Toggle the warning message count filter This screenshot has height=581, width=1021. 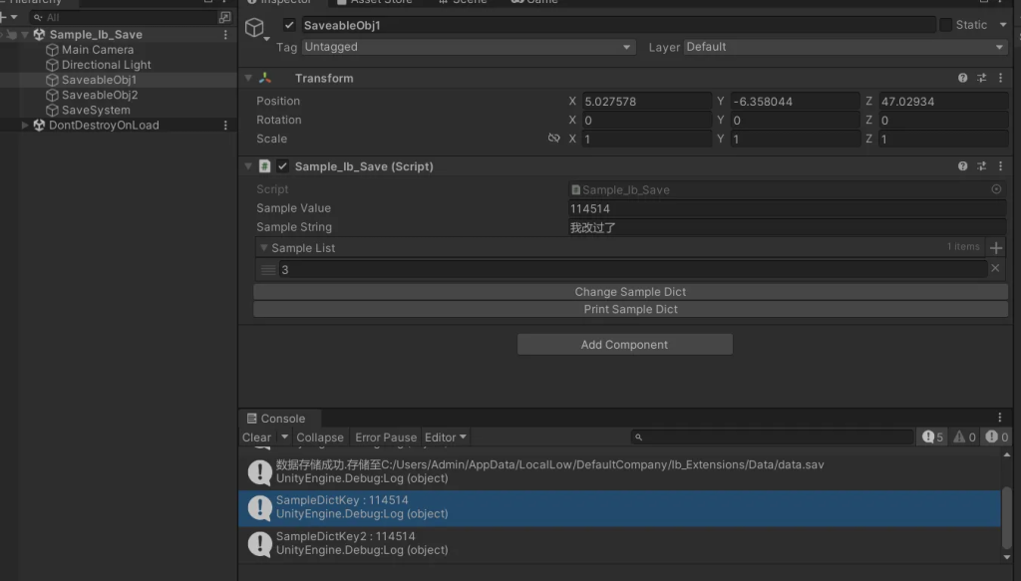965,437
